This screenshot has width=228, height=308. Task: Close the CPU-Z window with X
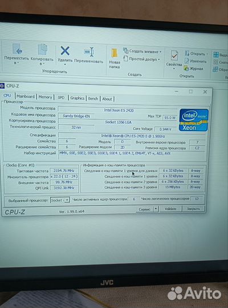coord(205,92)
